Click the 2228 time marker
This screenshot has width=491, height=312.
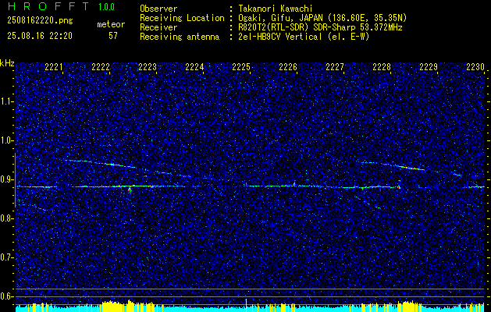coord(382,67)
